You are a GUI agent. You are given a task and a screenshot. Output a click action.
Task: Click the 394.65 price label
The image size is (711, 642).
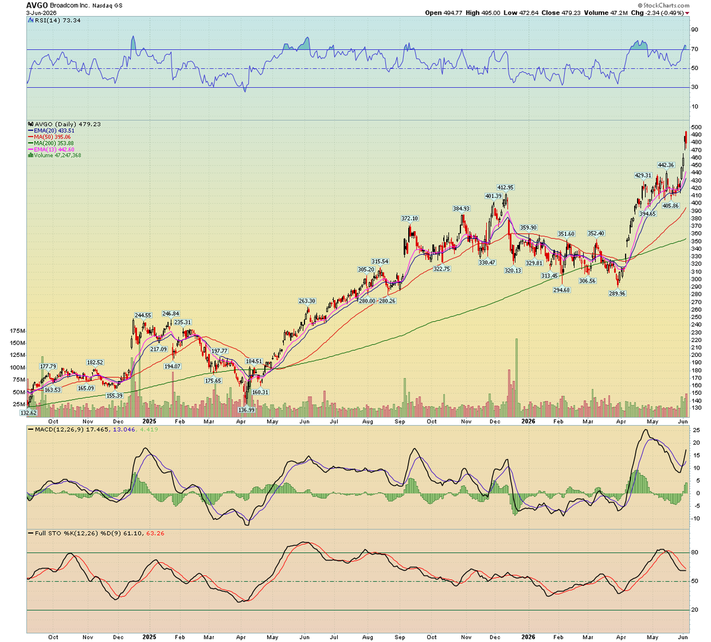coord(648,214)
